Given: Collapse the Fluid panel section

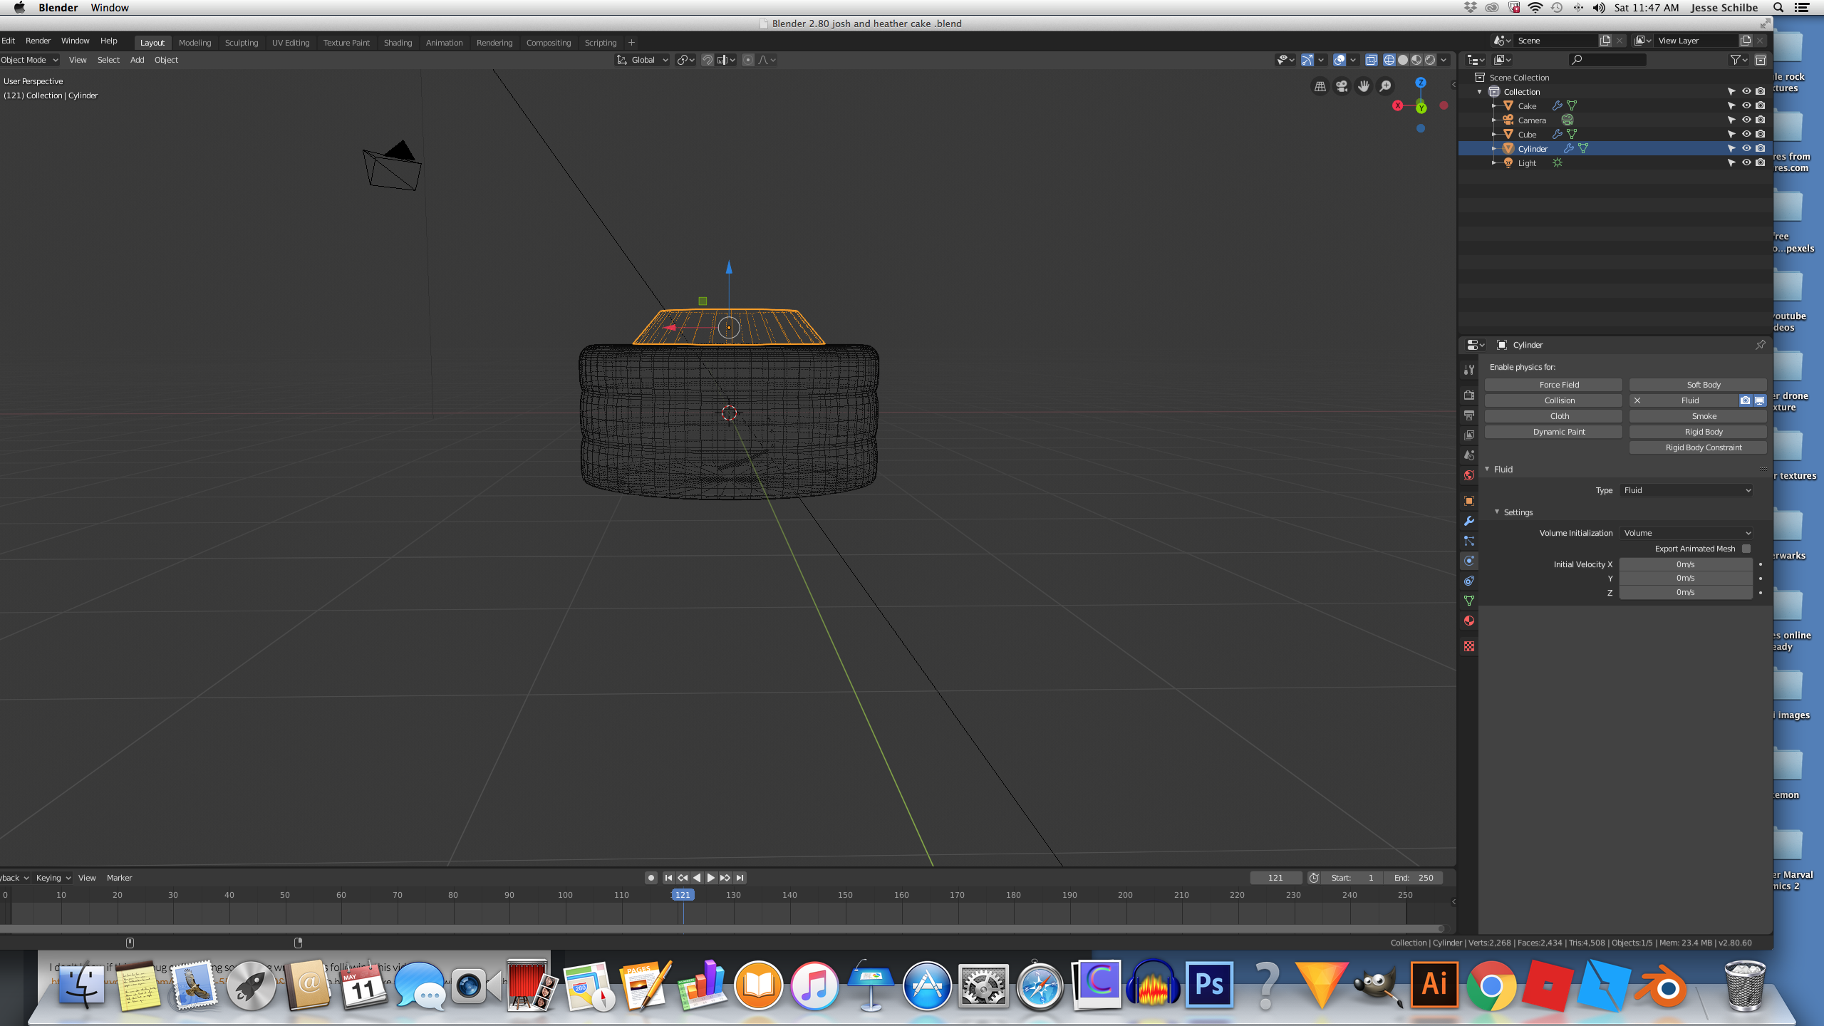Looking at the screenshot, I should 1488,469.
